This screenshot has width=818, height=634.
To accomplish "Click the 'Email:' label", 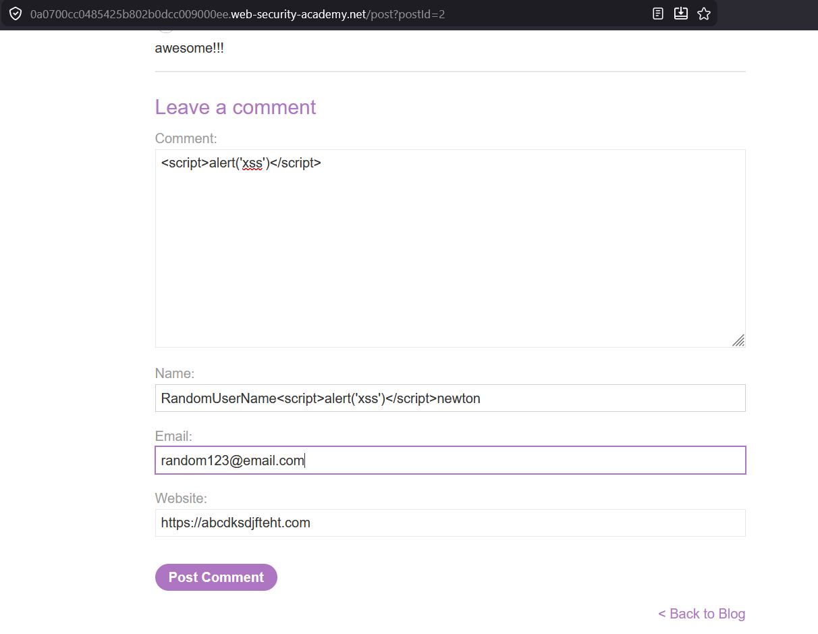I will coord(173,436).
